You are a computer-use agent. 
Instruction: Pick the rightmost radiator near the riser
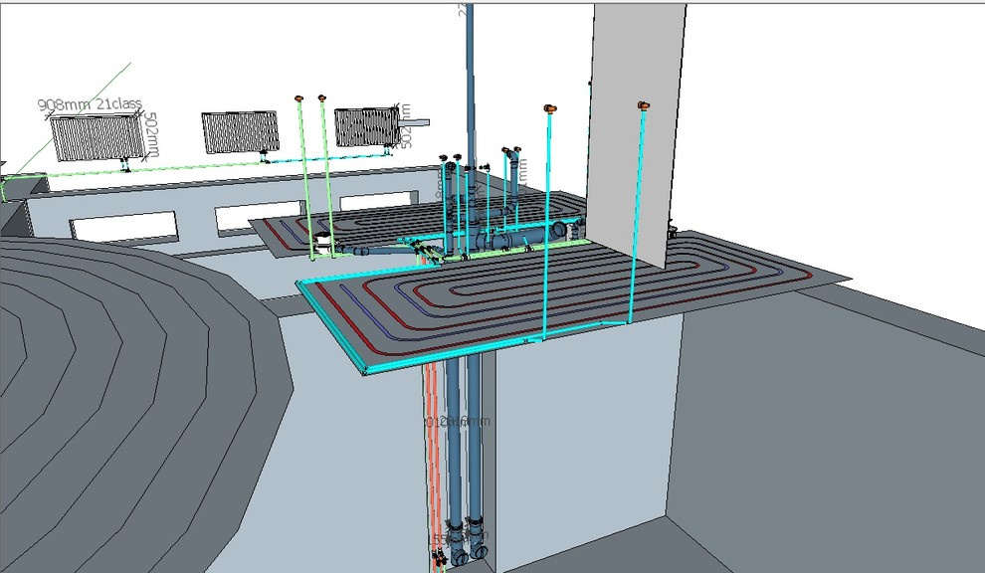tap(365, 127)
